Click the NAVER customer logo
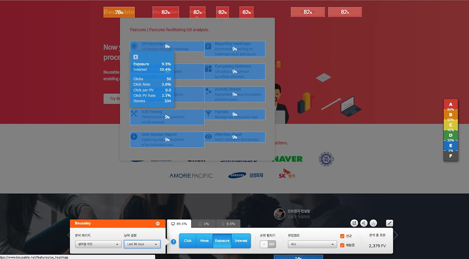The image size is (469, 259). tap(288, 159)
